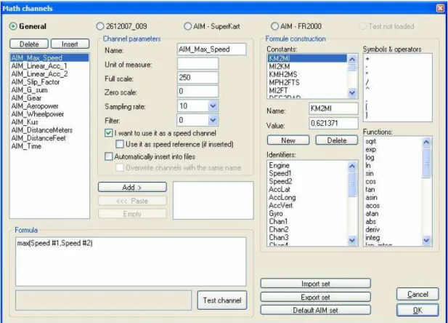Select the Gyro identifier
The image size is (448, 323).
coord(307,213)
